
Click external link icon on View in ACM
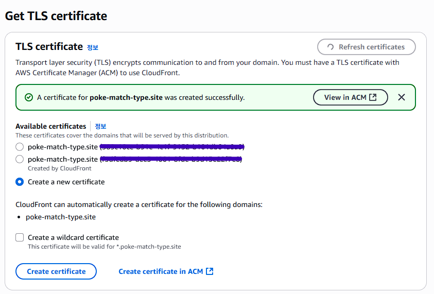(373, 97)
